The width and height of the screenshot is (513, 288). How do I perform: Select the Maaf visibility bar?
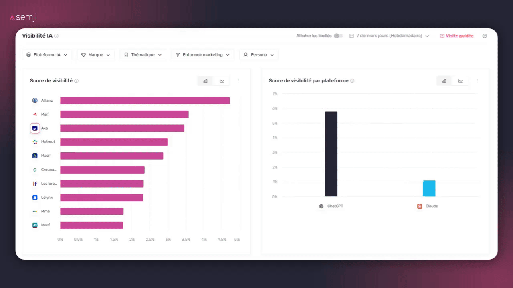click(x=91, y=225)
